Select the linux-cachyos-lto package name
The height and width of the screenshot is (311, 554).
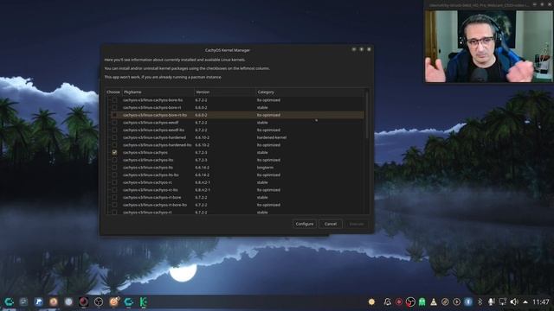(148, 160)
